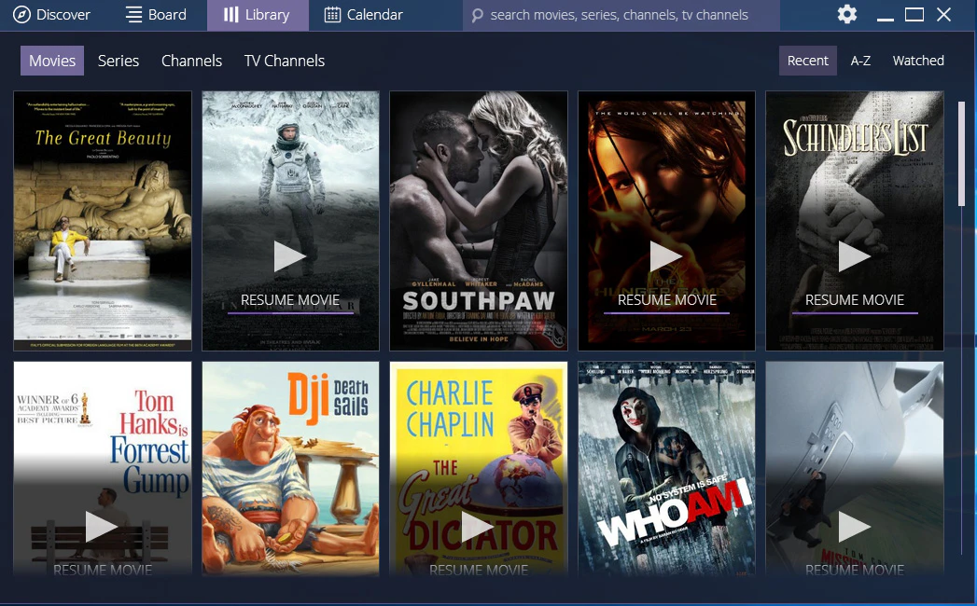The image size is (977, 606).
Task: Click RESUME MOVIE on Interstellar
Action: 290,300
